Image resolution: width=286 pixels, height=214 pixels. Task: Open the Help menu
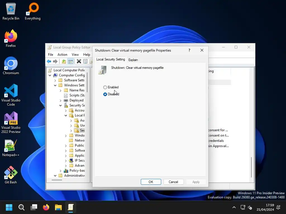pos(87,55)
